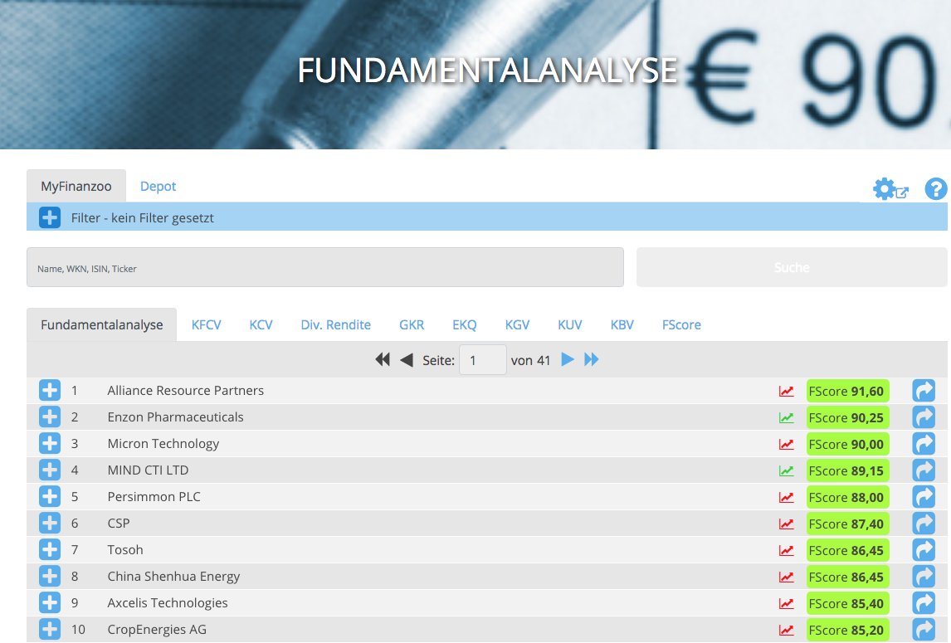Open the Div. Rendite tab
This screenshot has height=643, width=951.
point(335,324)
